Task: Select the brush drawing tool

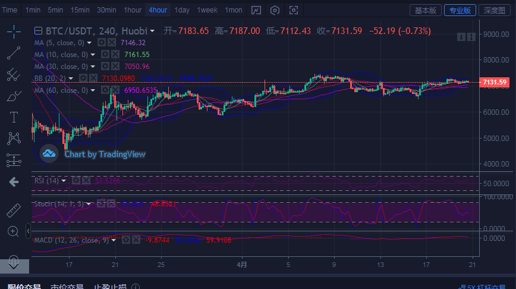Action: [14, 96]
